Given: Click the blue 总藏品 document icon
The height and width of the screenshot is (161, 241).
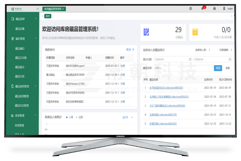Looking at the screenshot, I should click(x=146, y=32).
